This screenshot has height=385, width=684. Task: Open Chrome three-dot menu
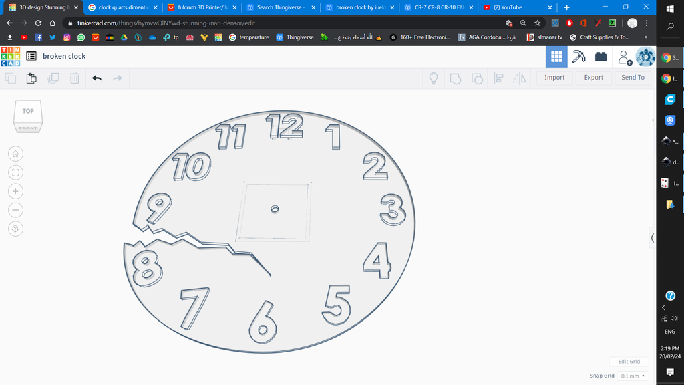point(647,23)
